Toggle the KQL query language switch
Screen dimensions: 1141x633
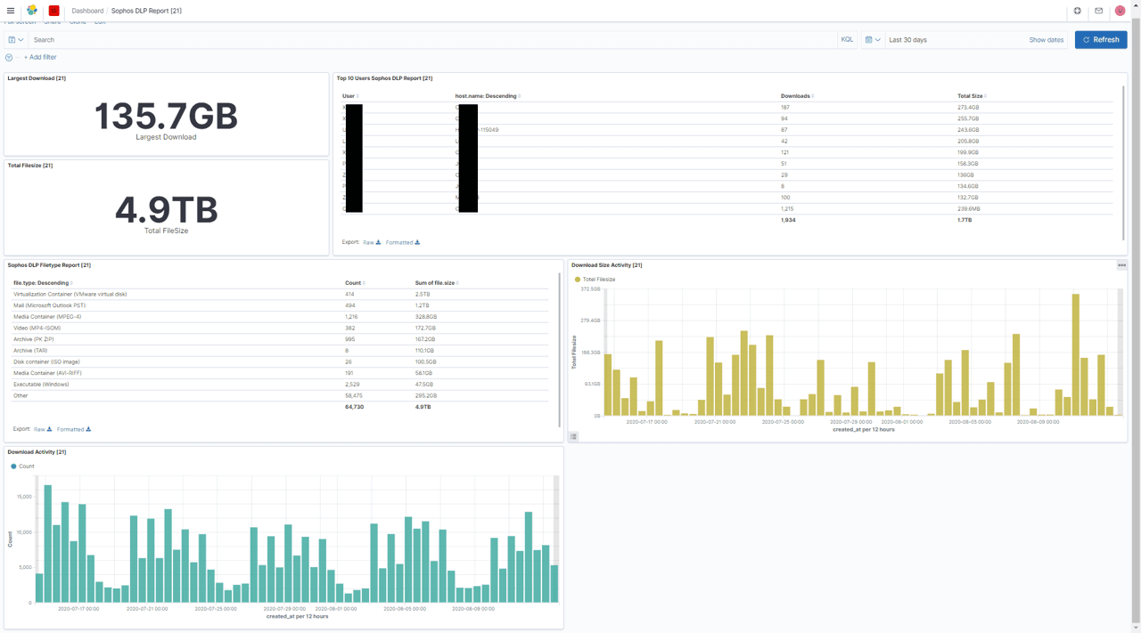(x=847, y=40)
